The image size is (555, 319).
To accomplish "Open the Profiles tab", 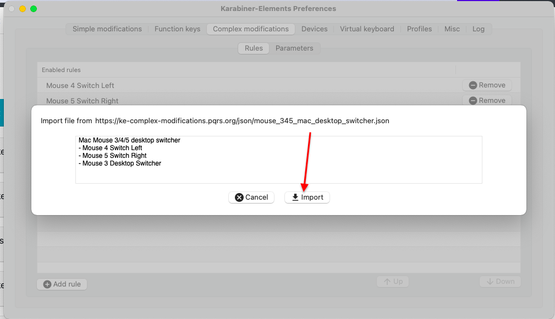I will [419, 29].
